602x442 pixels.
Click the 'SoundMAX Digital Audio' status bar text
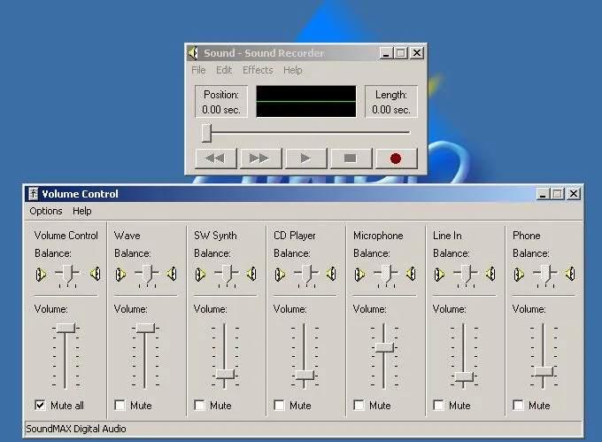(x=75, y=429)
